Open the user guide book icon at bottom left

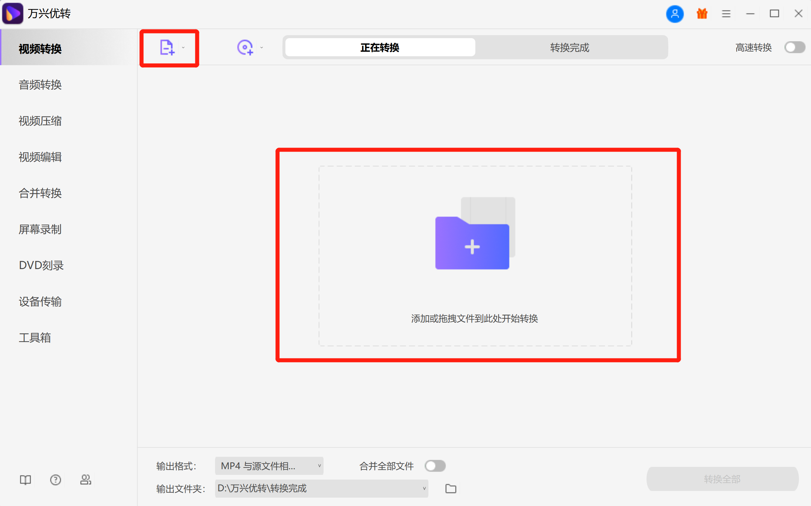[x=25, y=480]
